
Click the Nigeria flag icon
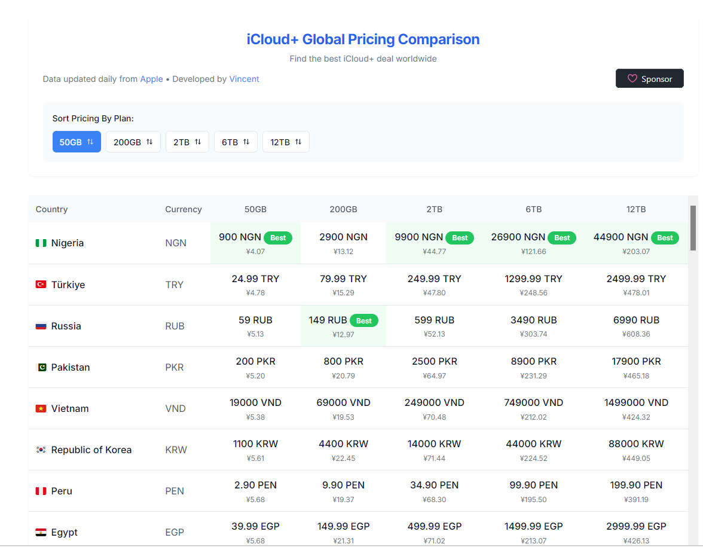(41, 243)
